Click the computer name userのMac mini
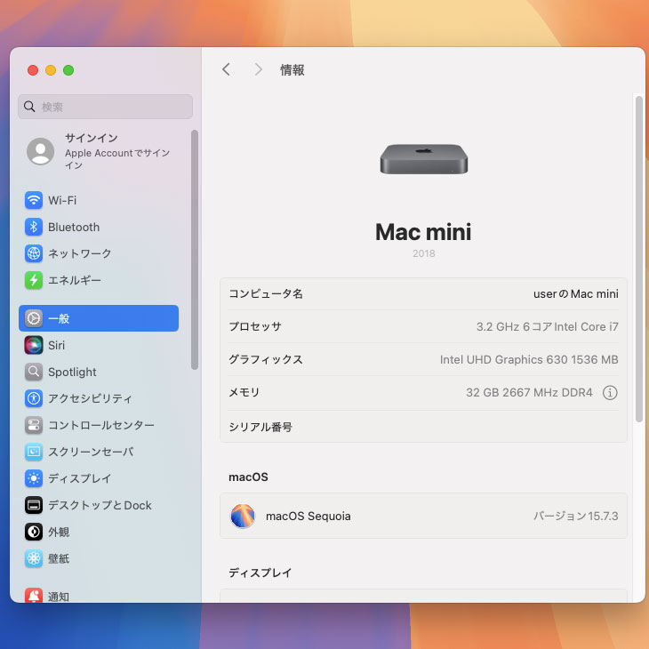Viewport: 649px width, 649px height. (x=575, y=293)
